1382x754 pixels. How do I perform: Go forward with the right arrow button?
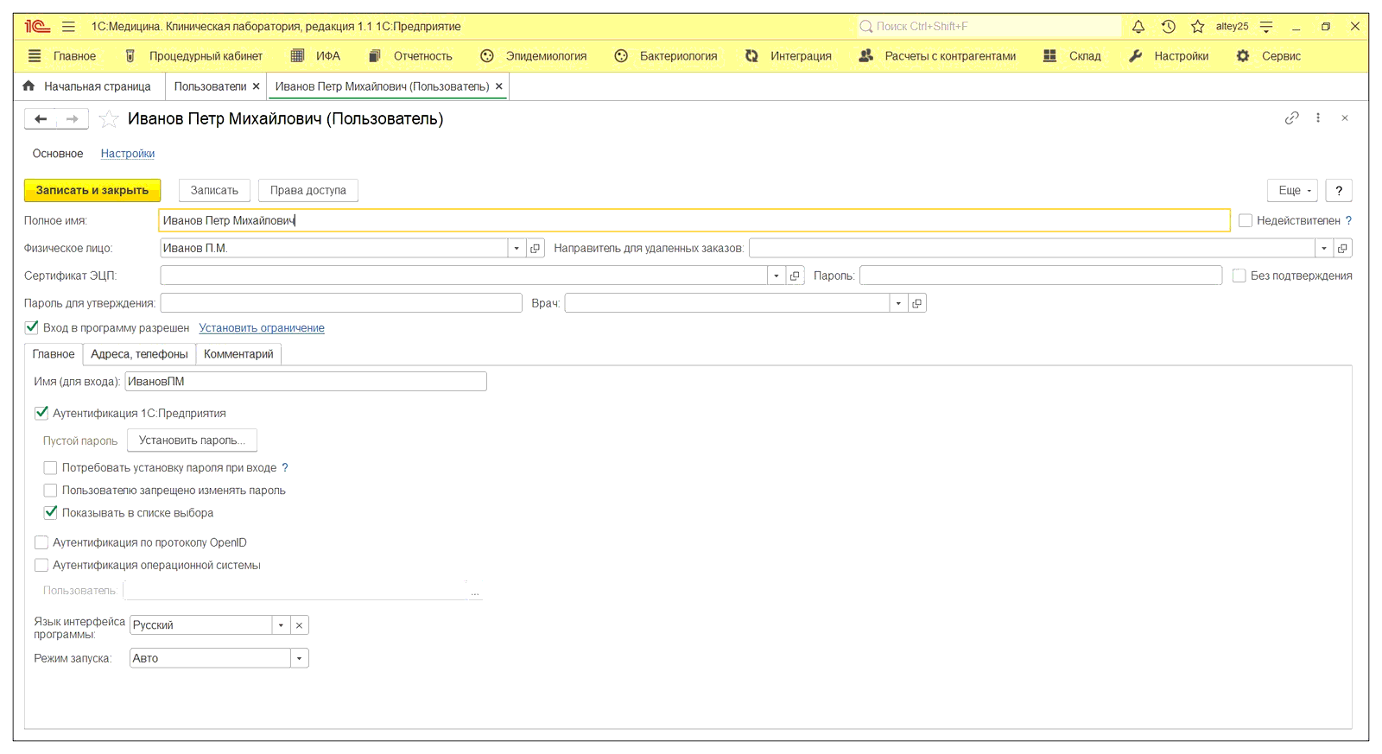[x=73, y=119]
